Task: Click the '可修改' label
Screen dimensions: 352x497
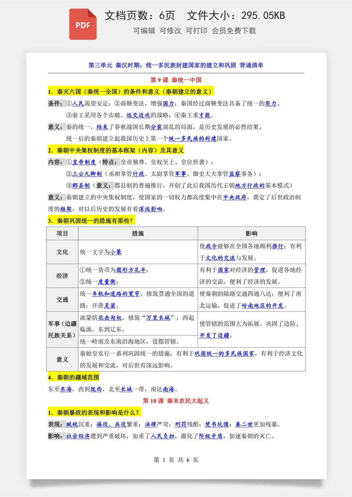Action: (171, 31)
